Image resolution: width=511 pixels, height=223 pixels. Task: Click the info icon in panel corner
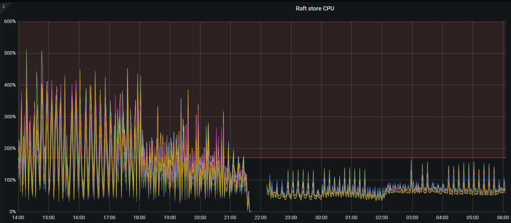(3, 6)
